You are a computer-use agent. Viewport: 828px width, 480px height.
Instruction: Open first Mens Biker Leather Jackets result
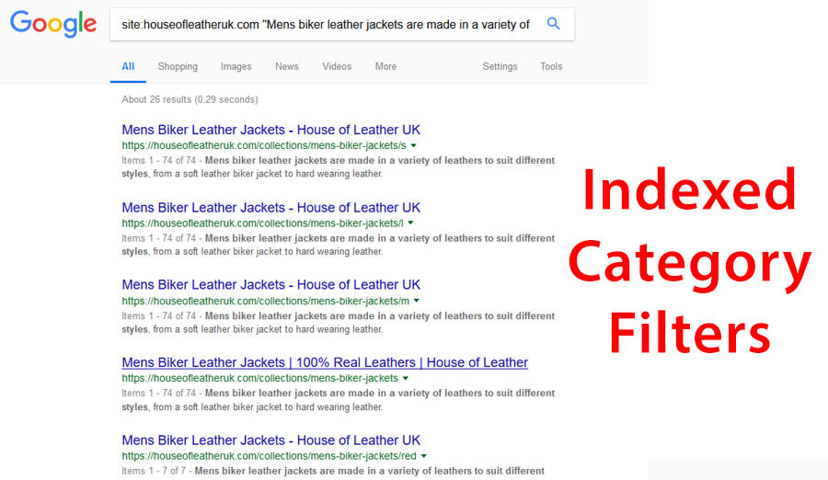[270, 130]
